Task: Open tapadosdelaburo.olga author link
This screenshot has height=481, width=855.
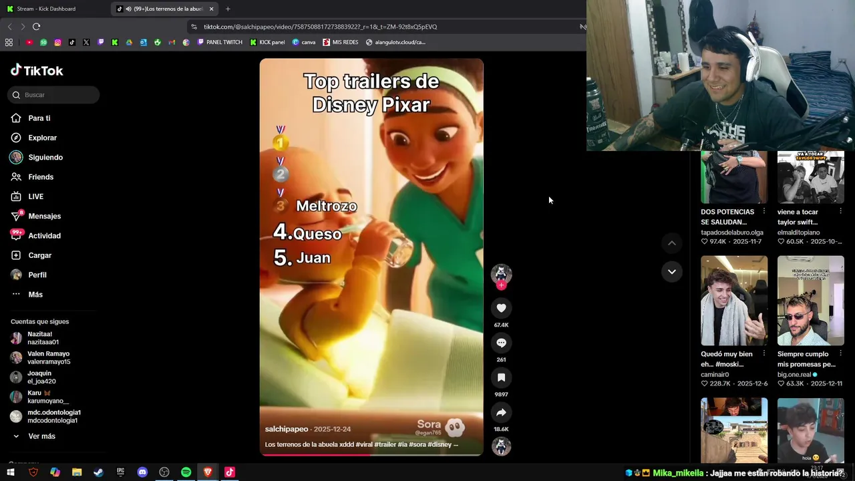Action: click(732, 232)
